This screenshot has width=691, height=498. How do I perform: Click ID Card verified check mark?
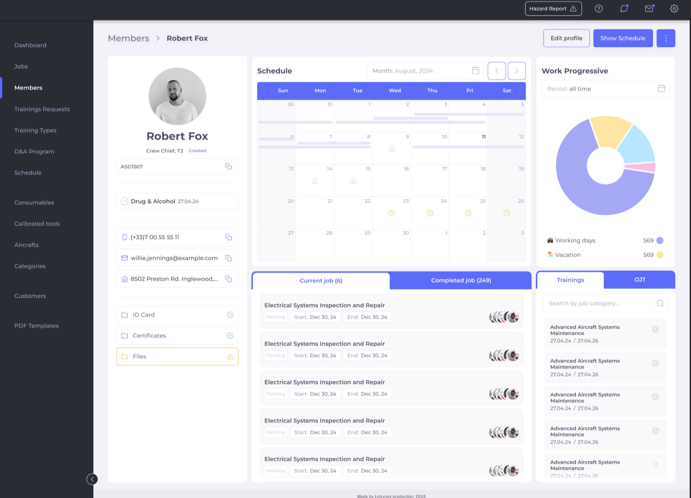230,315
